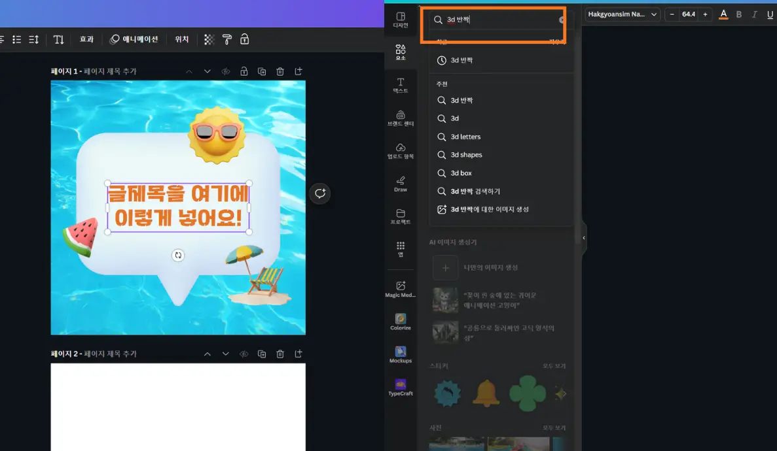This screenshot has width=777, height=451.
Task: Open transparency settings via checkerboard icon
Action: coord(209,39)
